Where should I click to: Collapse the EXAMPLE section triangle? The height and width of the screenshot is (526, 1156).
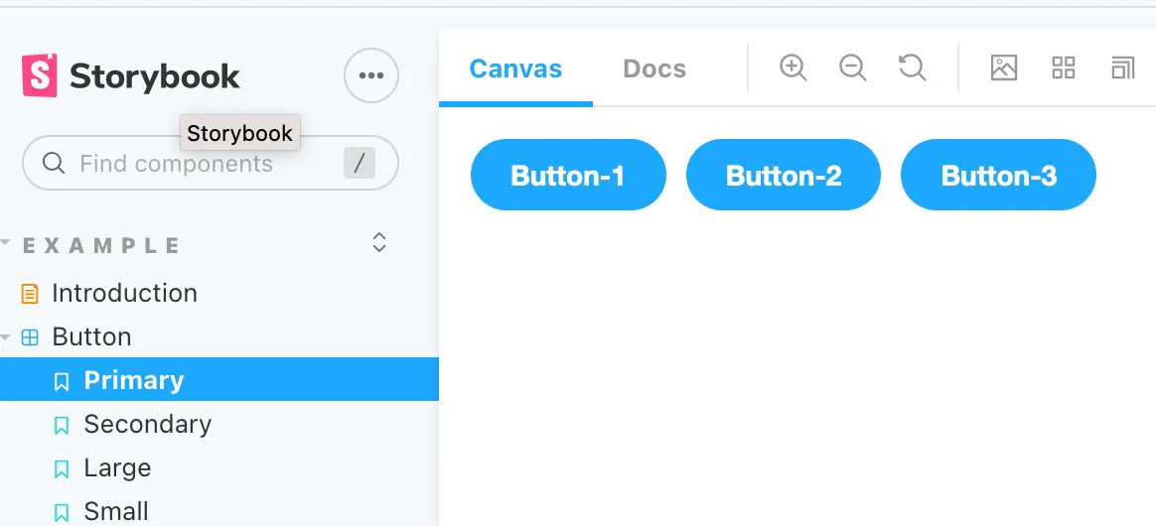(x=7, y=242)
